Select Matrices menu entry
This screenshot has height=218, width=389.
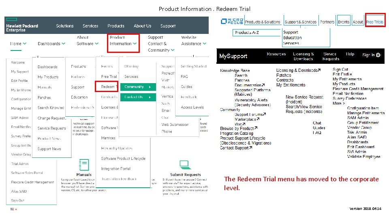coord(108,138)
